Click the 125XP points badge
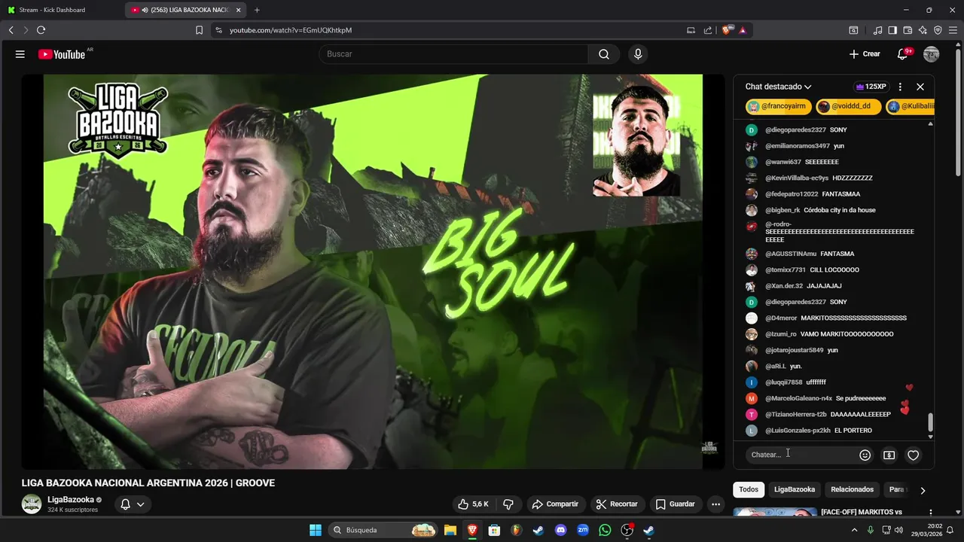The image size is (964, 542). pos(871,87)
